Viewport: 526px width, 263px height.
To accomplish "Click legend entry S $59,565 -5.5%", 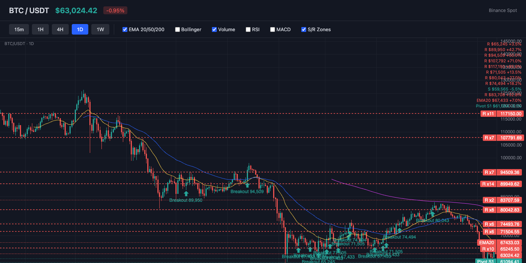I will click(x=505, y=89).
